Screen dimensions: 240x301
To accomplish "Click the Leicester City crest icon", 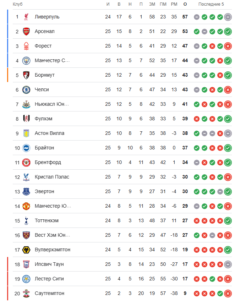I will point(27,279).
